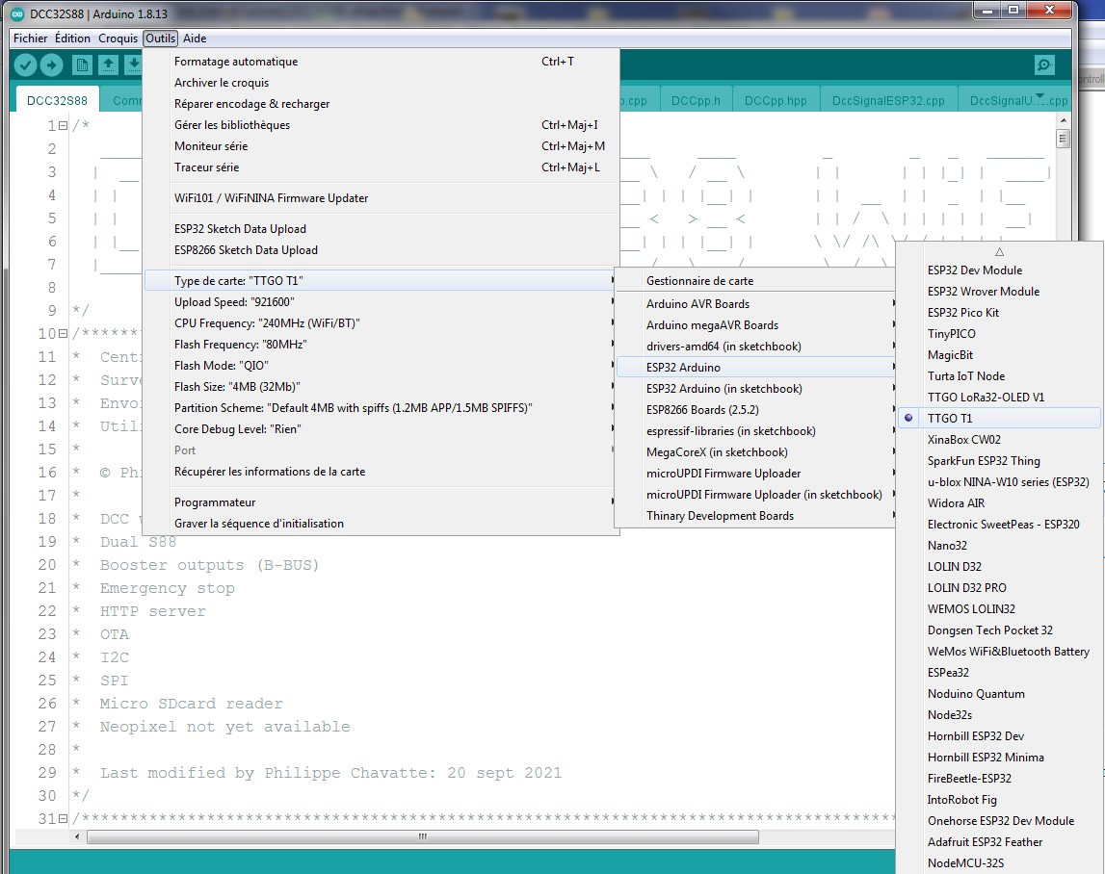1105x874 pixels.
Task: Click the editor vertical scrollbar thumb
Action: [x=1064, y=138]
